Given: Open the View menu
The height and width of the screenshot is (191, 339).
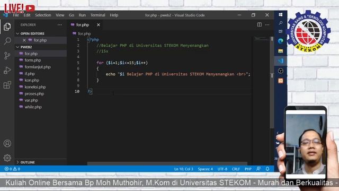Looking at the screenshot, I should click(60, 15).
